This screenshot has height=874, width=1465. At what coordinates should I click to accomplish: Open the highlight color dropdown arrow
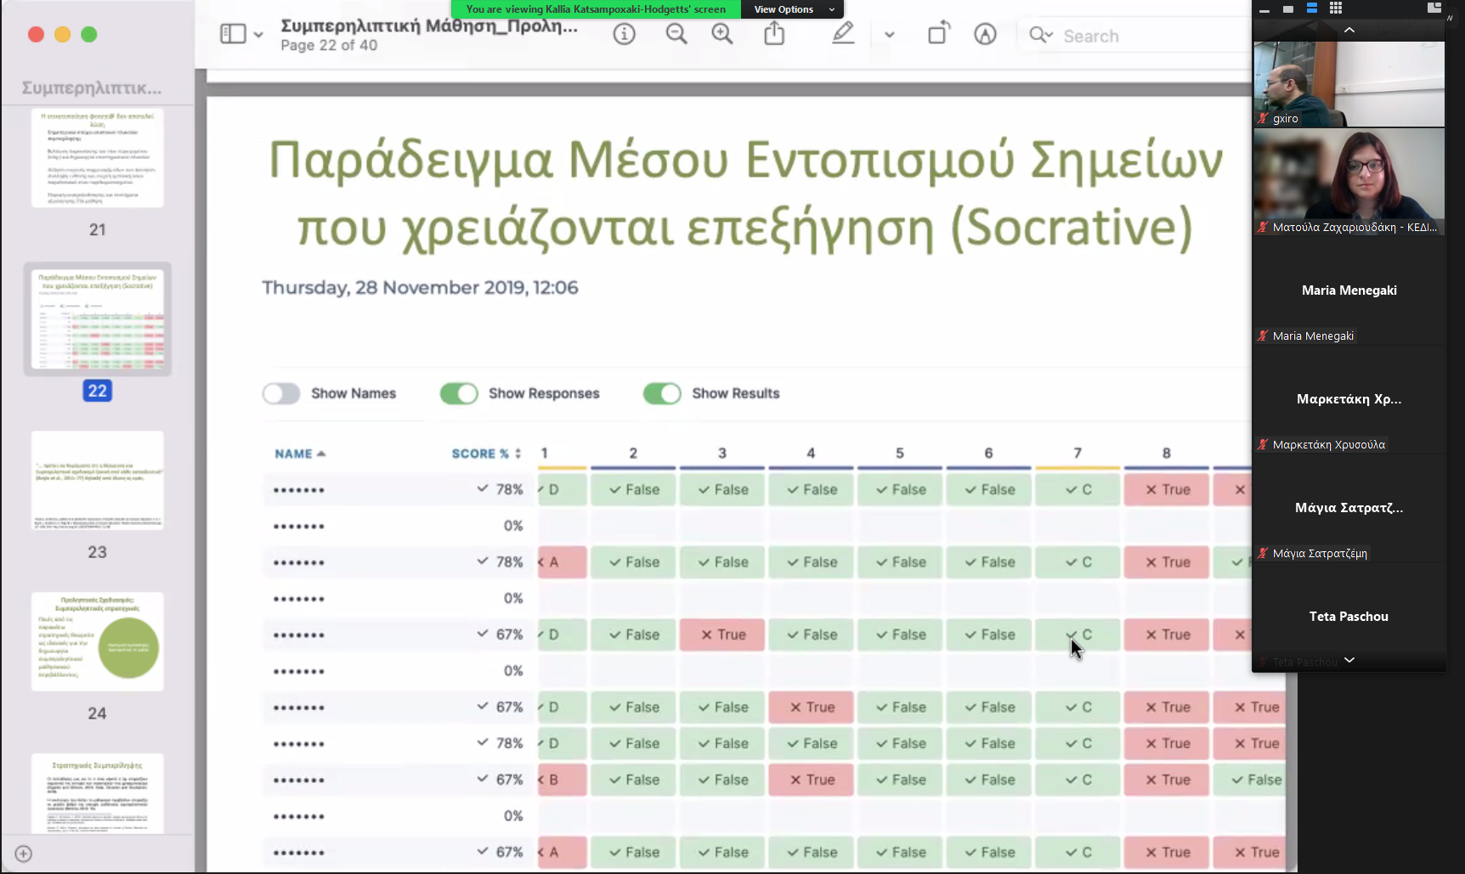(x=889, y=35)
